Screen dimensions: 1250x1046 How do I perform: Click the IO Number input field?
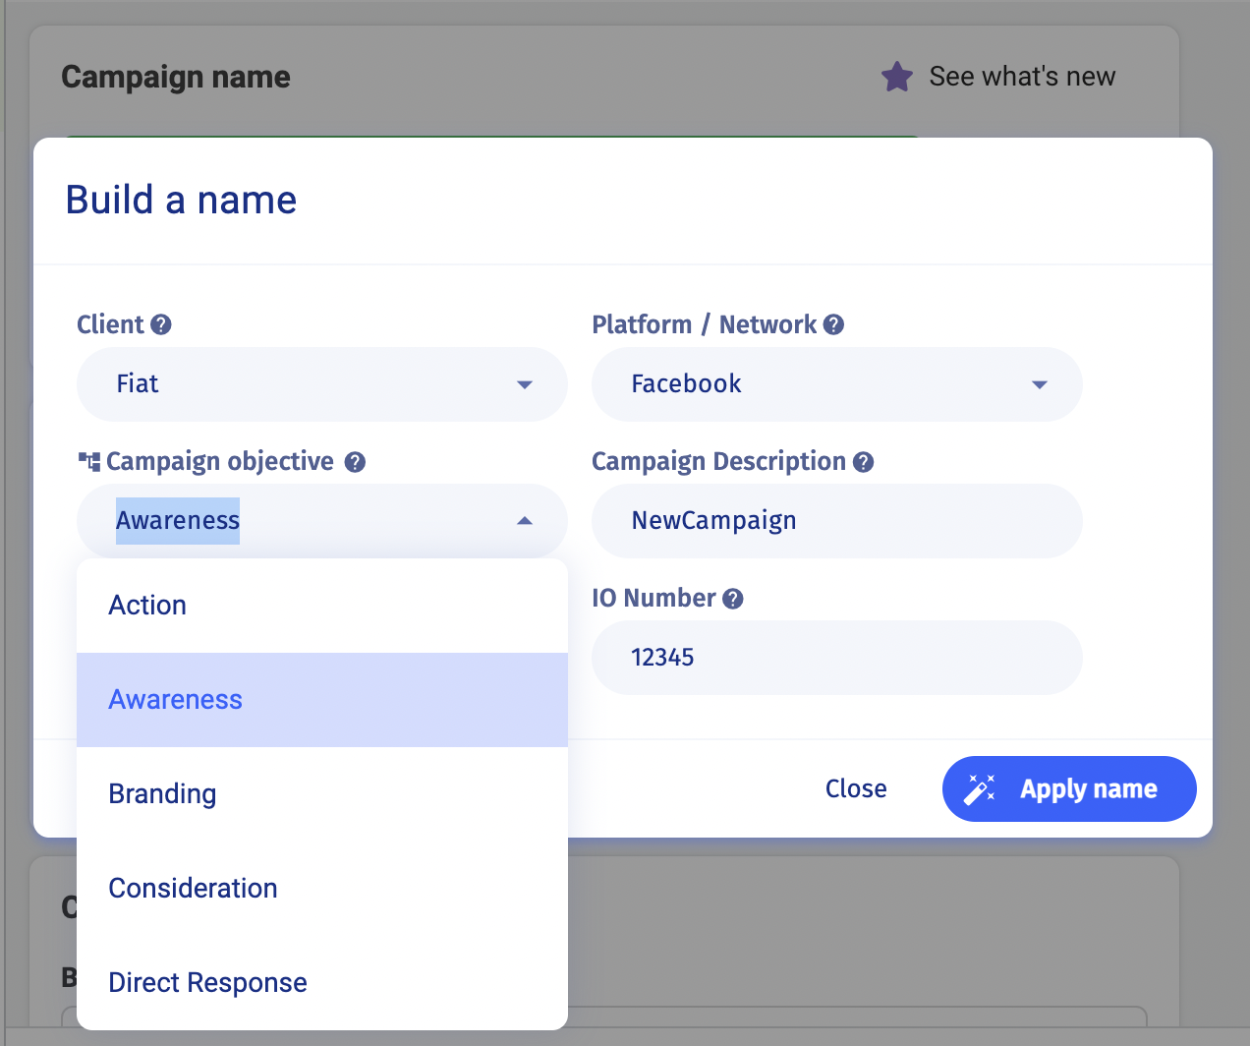pyautogui.click(x=836, y=658)
